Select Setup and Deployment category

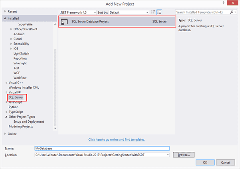coord(29,121)
